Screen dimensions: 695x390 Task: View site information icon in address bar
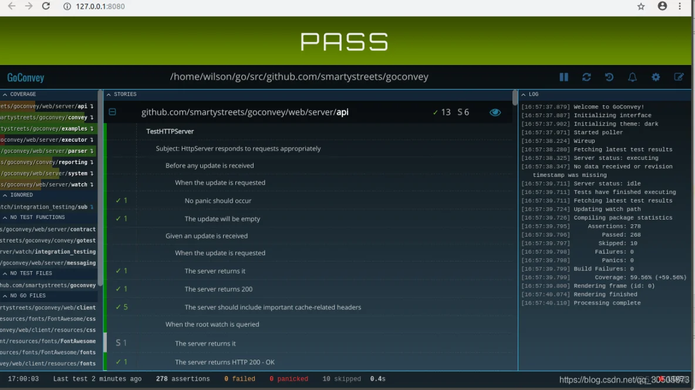point(67,6)
